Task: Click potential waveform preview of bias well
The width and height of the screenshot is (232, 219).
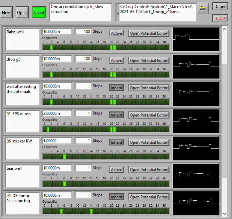Action: [196, 176]
